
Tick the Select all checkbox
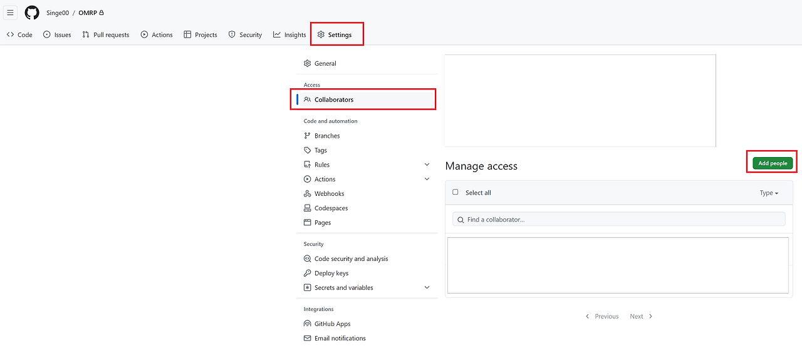456,192
